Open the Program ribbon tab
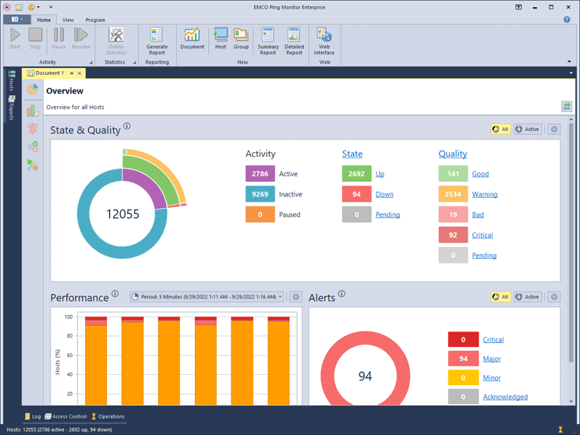 click(95, 19)
